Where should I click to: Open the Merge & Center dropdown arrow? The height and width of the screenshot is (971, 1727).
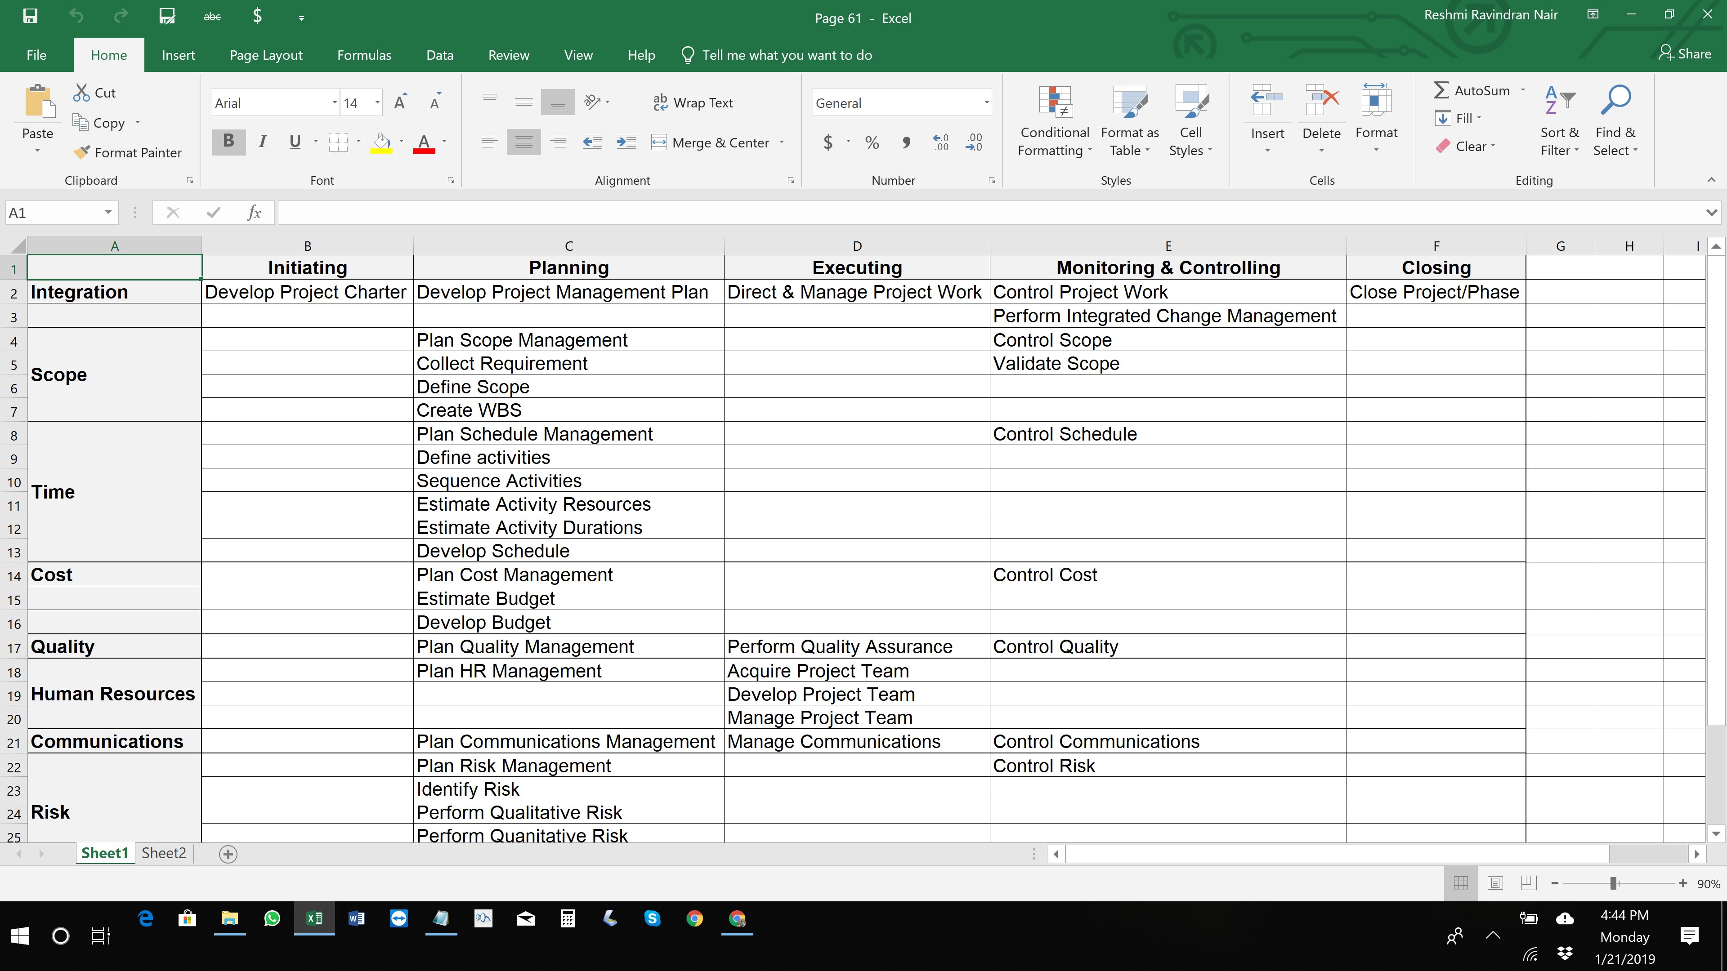tap(782, 142)
